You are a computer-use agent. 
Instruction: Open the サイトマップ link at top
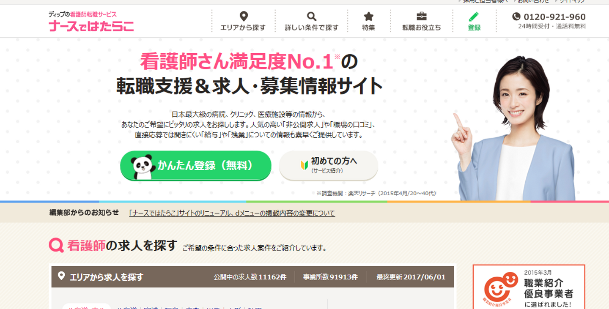[x=572, y=1]
